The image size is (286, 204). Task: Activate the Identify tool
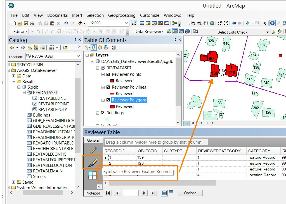272,23
